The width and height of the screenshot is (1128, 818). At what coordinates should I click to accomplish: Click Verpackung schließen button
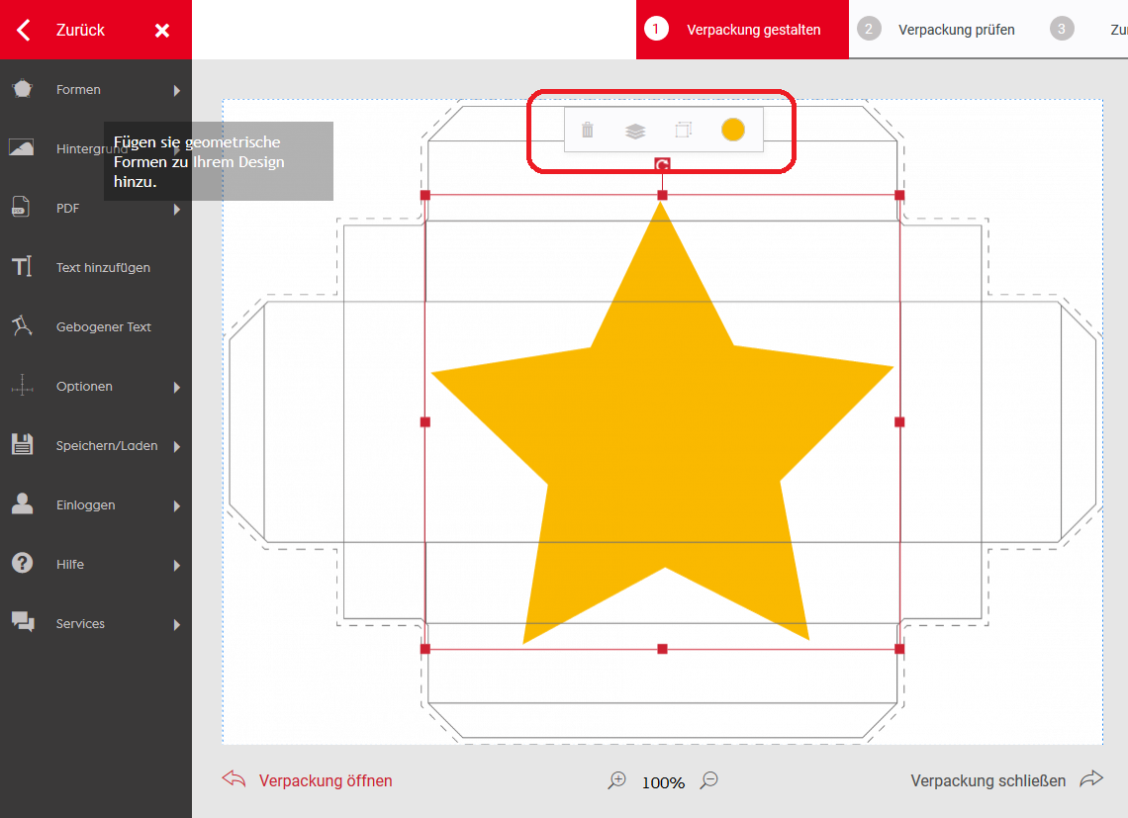click(987, 780)
